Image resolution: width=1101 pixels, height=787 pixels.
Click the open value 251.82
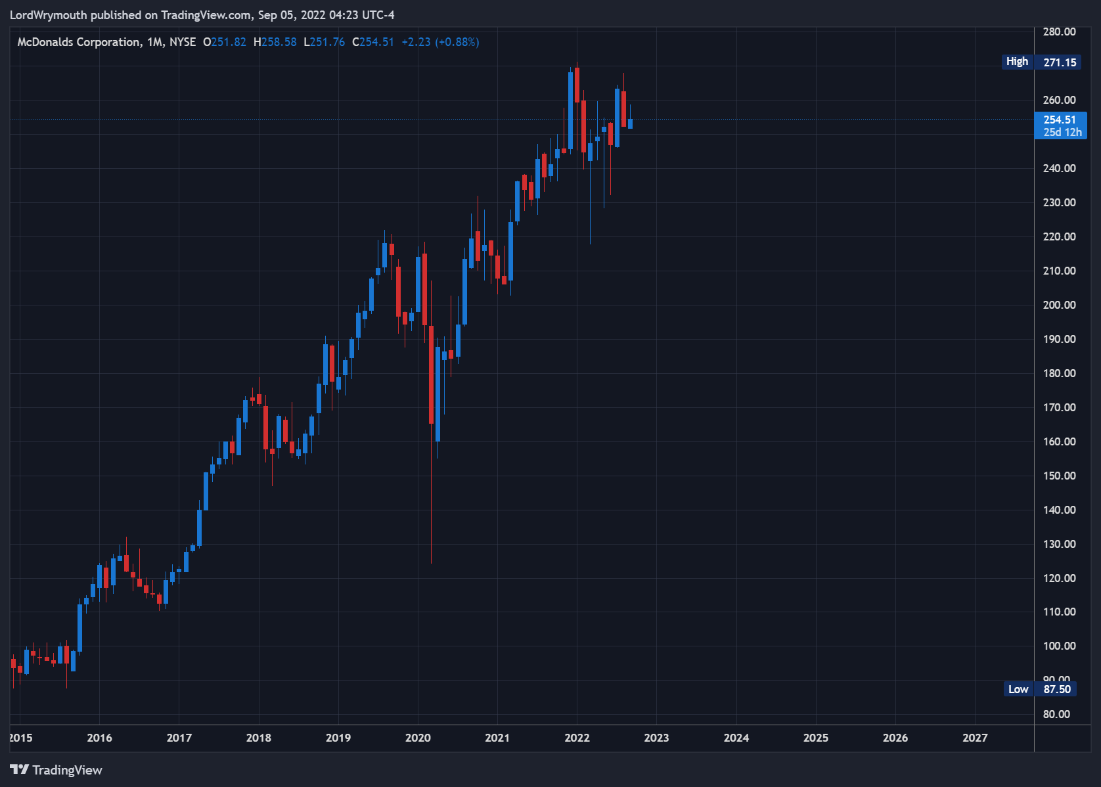point(229,42)
